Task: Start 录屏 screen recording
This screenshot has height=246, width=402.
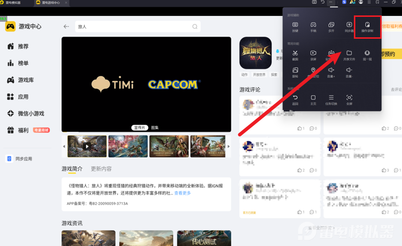Action: [x=313, y=55]
